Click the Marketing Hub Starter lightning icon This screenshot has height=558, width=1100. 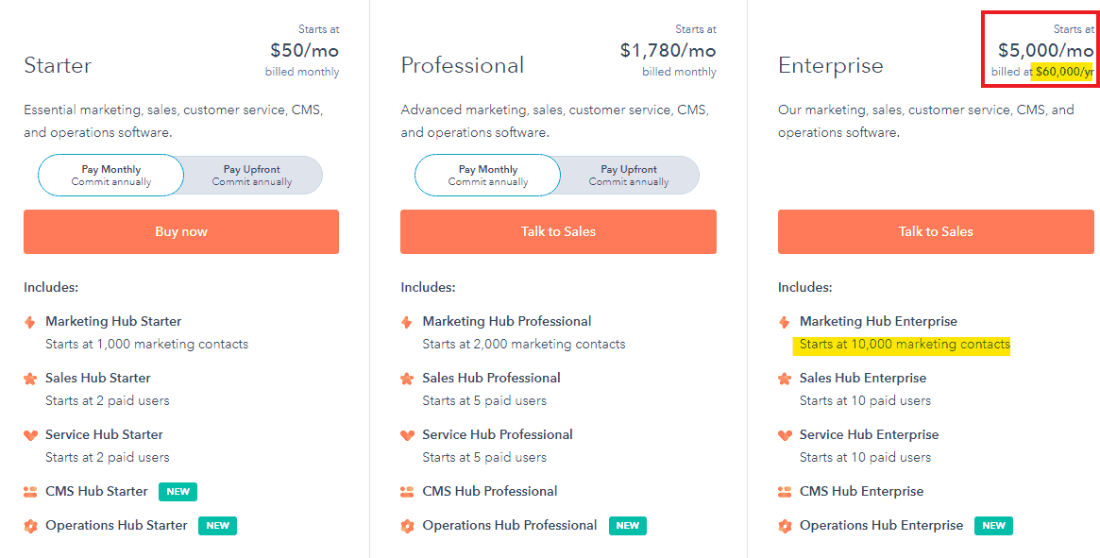29,322
